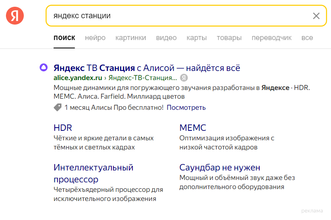Go to the Карты tab
Screen dimensions: 331x220
pos(197,38)
